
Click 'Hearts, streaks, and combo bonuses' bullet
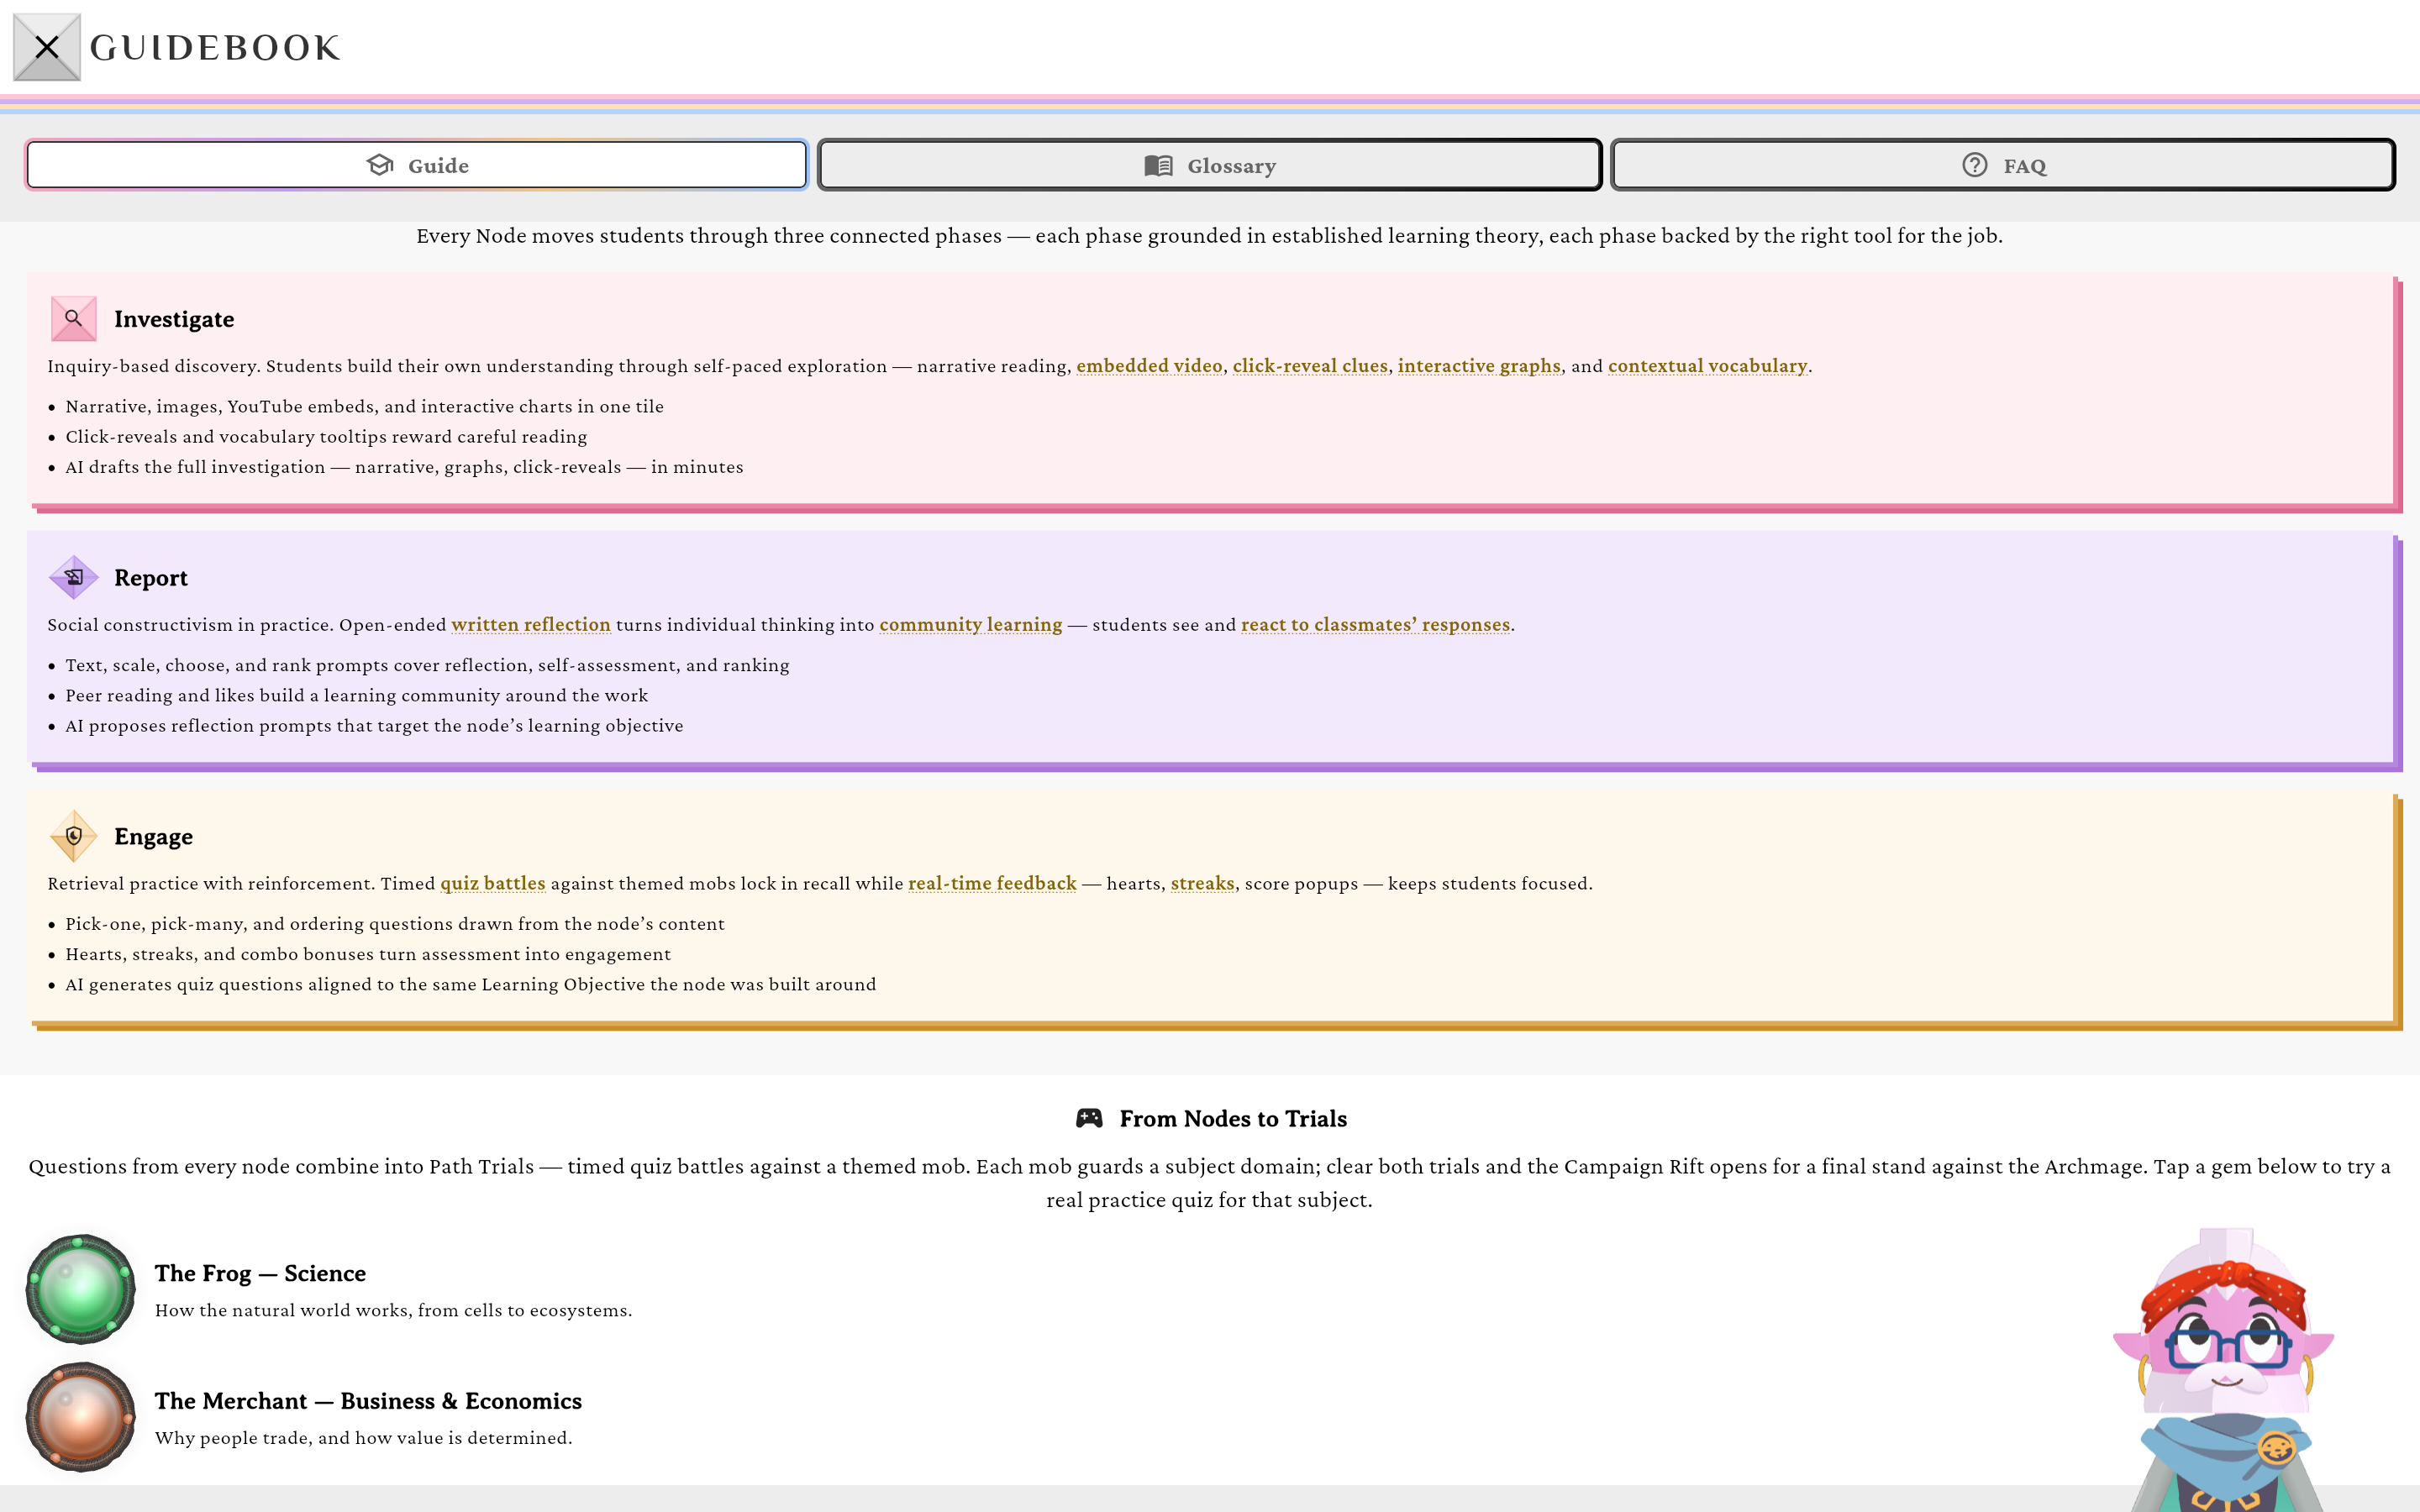click(x=368, y=955)
